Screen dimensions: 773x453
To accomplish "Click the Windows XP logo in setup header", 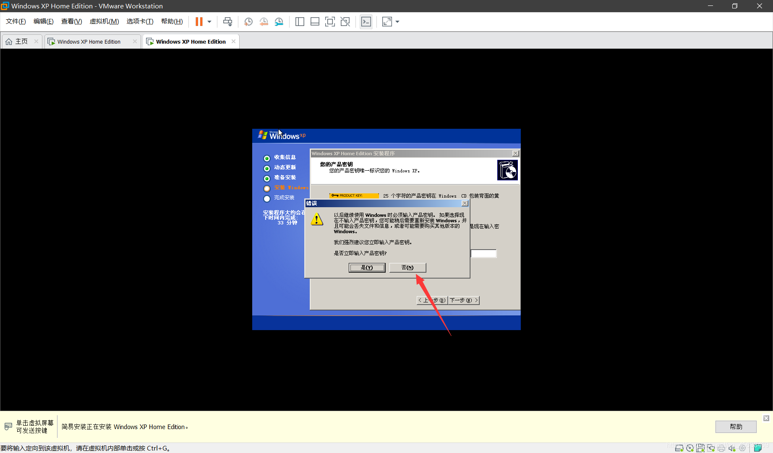I will tap(282, 135).
